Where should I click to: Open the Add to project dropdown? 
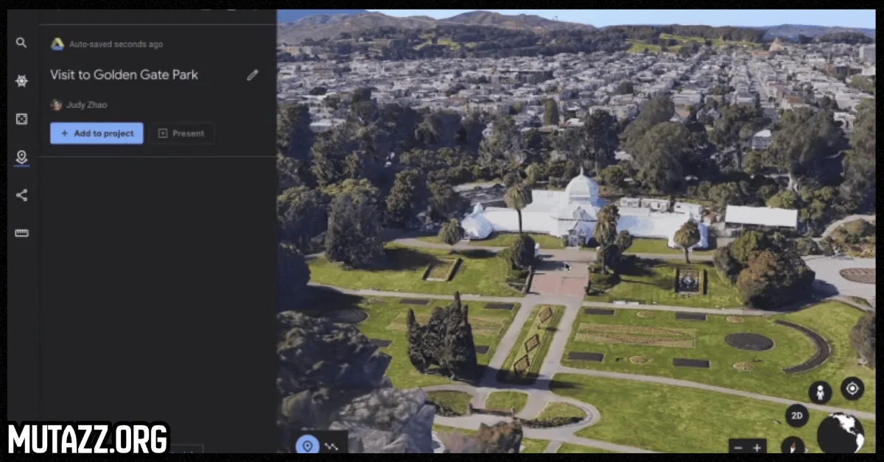pos(97,133)
